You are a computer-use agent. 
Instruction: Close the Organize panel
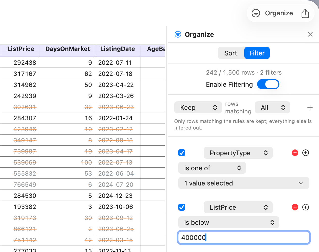click(x=310, y=34)
